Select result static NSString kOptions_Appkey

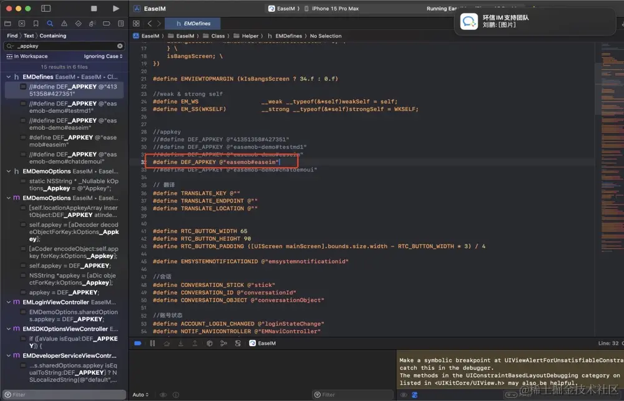[64, 185]
